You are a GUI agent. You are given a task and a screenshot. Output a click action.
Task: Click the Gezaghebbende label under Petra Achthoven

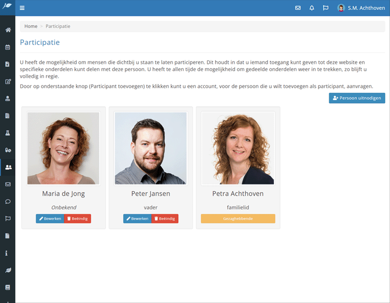[x=238, y=219]
